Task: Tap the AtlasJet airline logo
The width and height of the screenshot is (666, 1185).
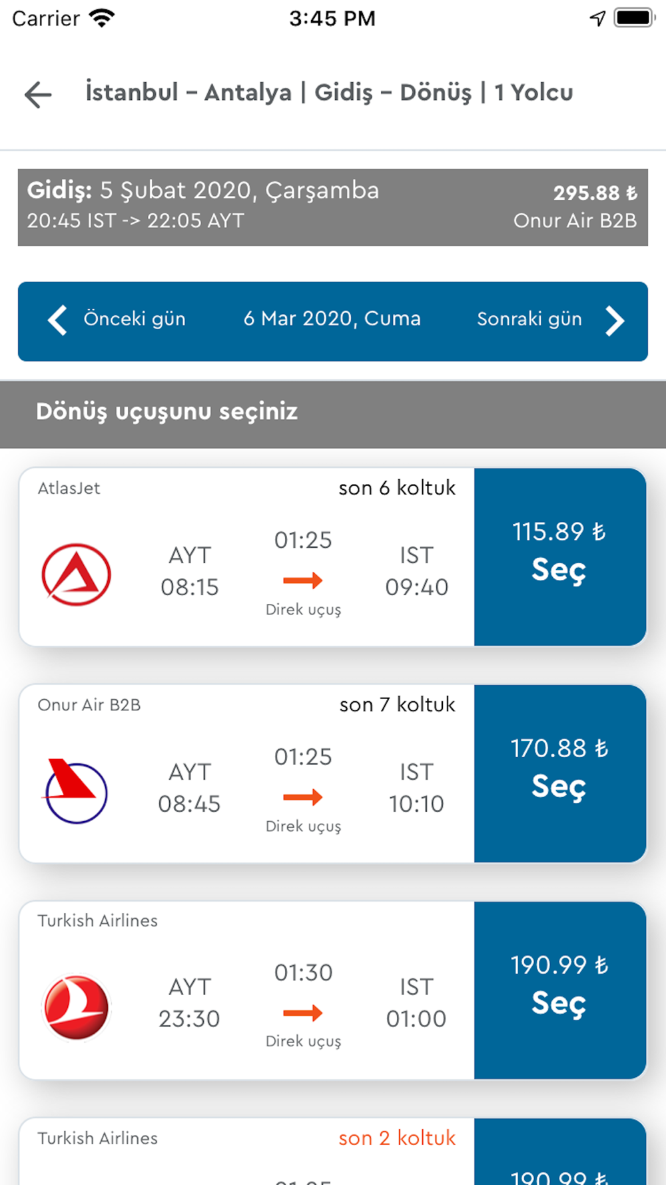Action: point(76,574)
